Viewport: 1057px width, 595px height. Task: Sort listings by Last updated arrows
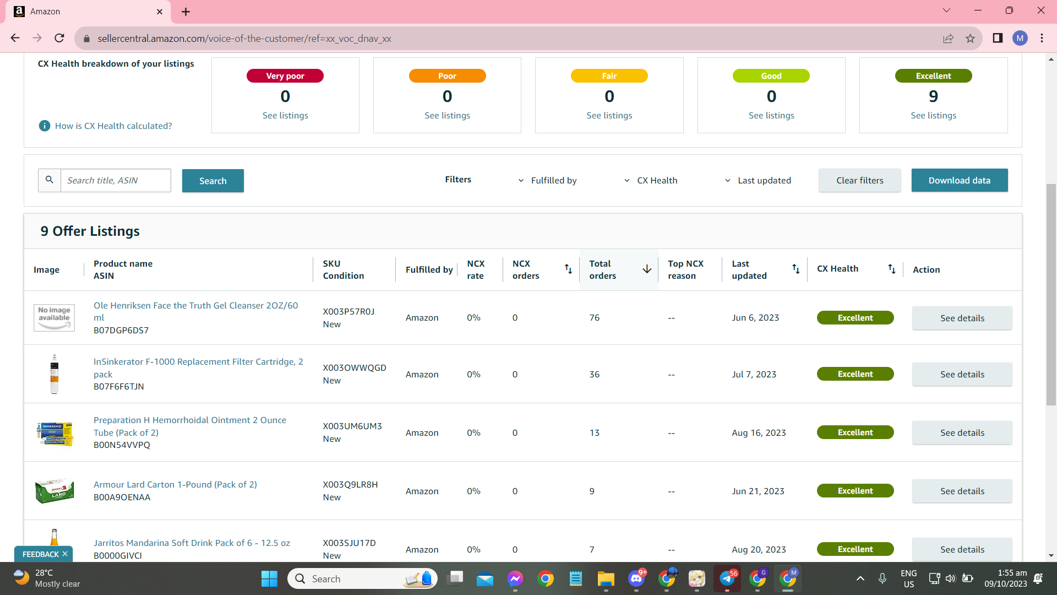point(796,269)
